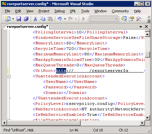Open the Properties Window icon

tap(131, 19)
